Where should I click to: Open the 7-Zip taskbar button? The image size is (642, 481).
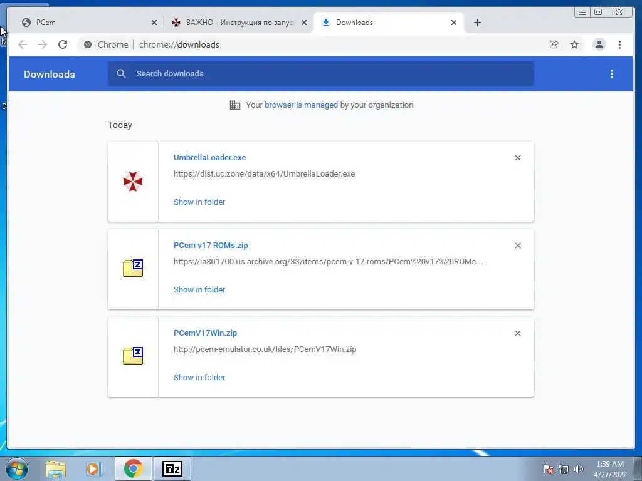[x=172, y=468]
